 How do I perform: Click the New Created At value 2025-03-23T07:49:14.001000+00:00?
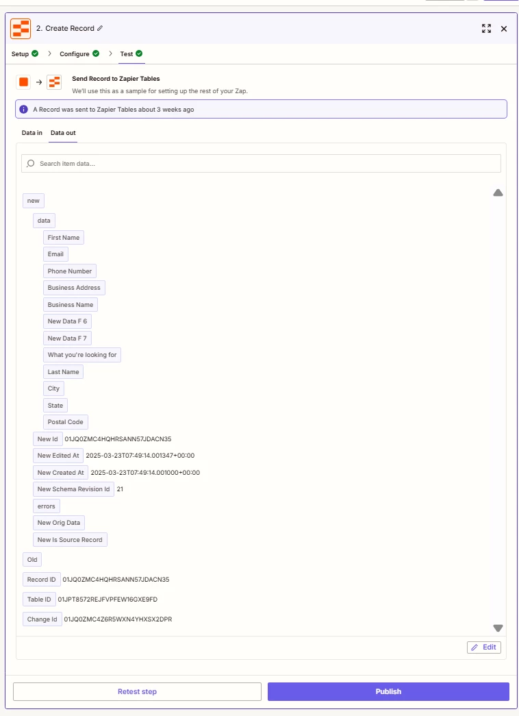(x=145, y=472)
